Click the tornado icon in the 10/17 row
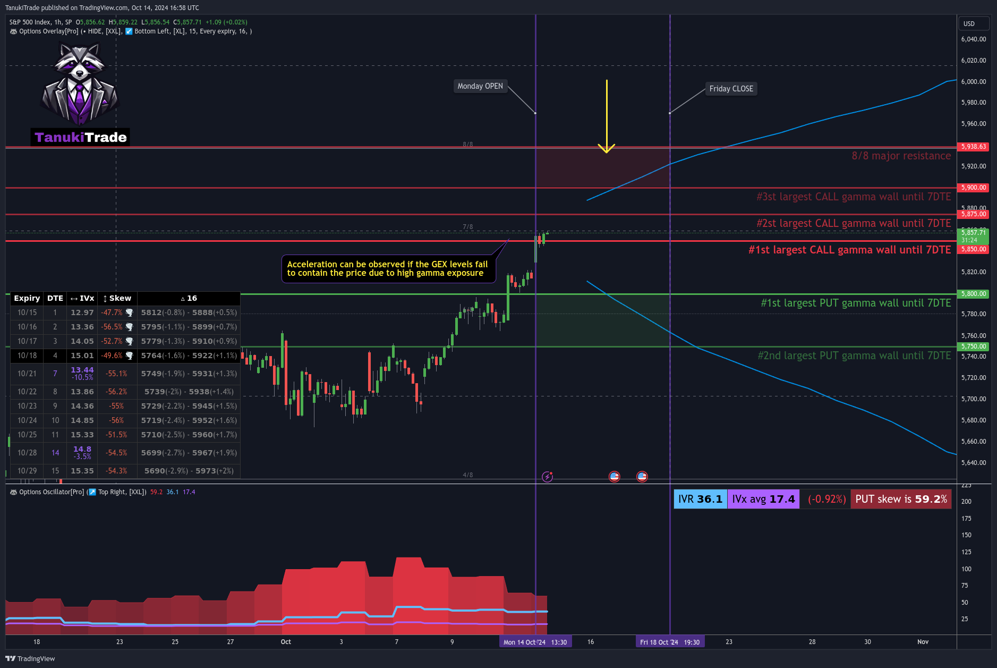 129,341
